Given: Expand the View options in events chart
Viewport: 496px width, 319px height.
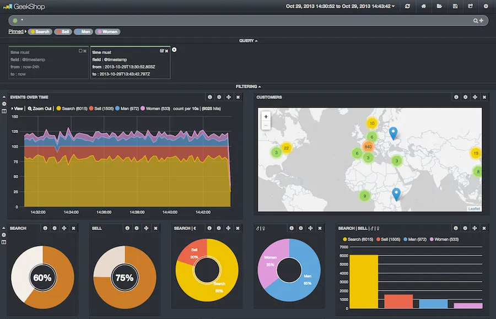Looking at the screenshot, I should click(x=17, y=109).
